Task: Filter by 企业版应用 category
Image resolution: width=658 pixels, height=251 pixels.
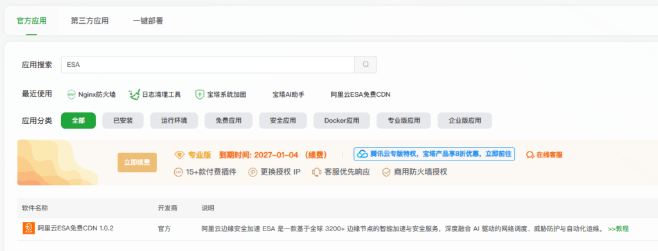Action: click(x=465, y=121)
